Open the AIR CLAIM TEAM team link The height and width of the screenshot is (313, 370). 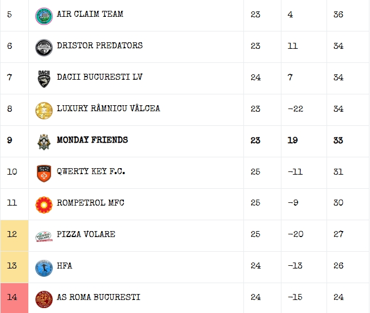pos(90,14)
